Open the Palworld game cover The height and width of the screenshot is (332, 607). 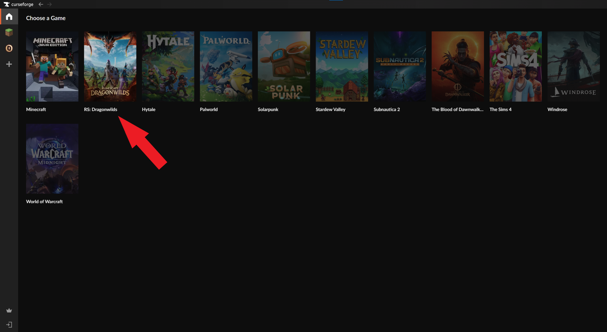pos(226,67)
